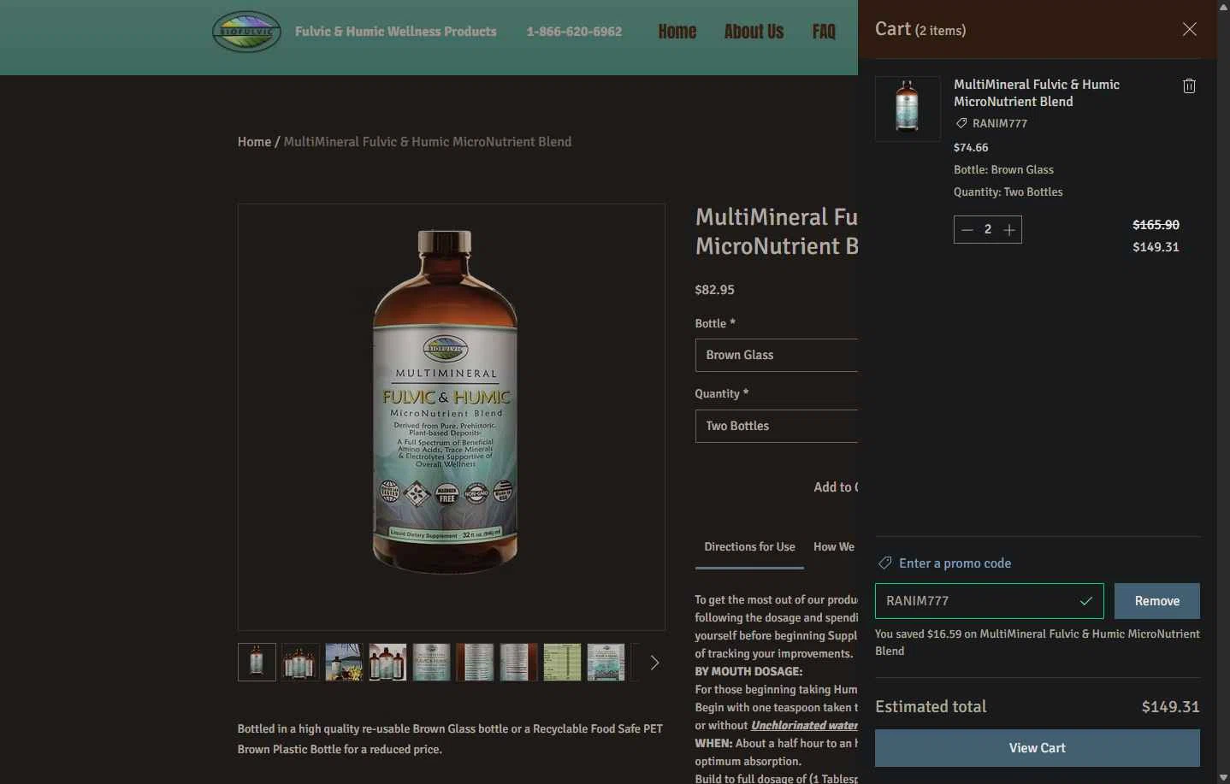The width and height of the screenshot is (1230, 784).
Task: Open the Home menu item
Action: point(677,32)
